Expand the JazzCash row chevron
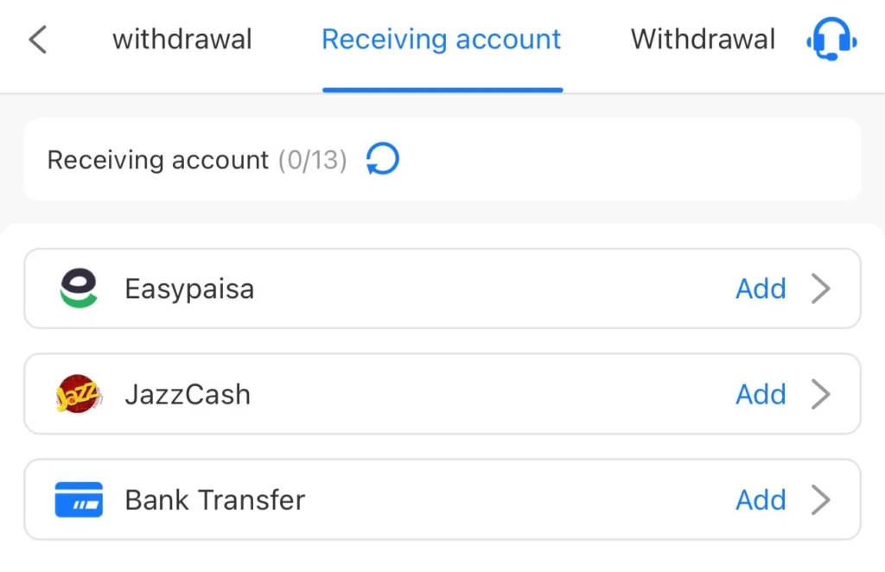 (x=821, y=394)
